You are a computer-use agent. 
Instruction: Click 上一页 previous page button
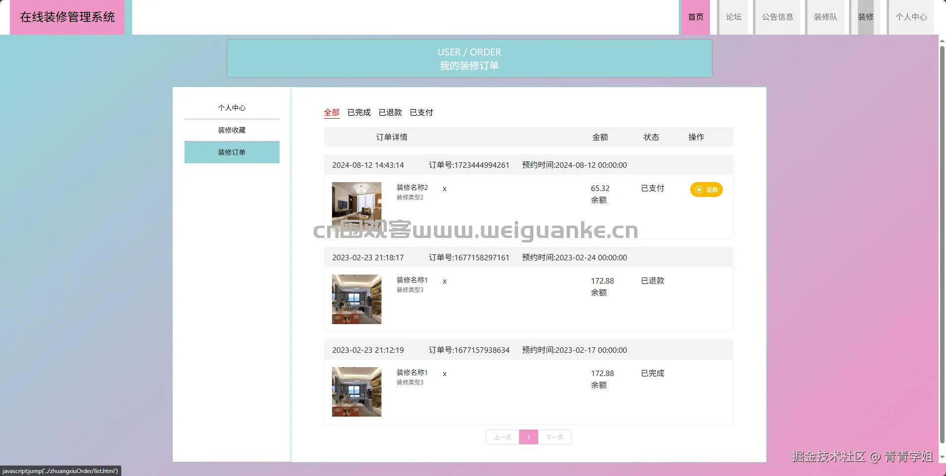pos(503,437)
